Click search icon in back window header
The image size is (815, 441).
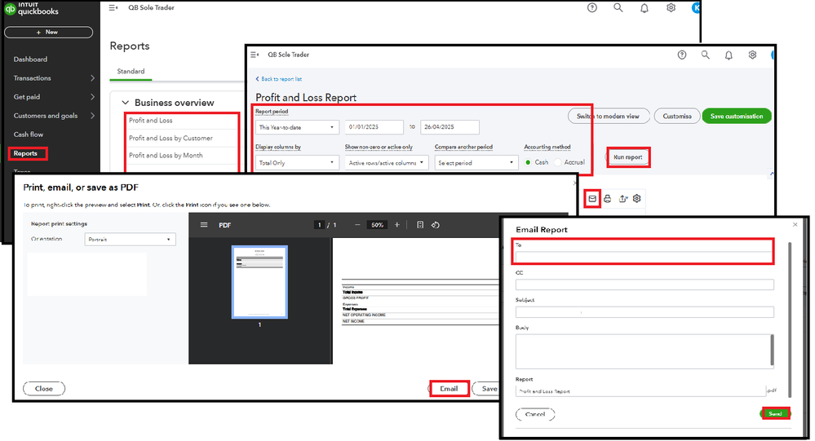(618, 8)
